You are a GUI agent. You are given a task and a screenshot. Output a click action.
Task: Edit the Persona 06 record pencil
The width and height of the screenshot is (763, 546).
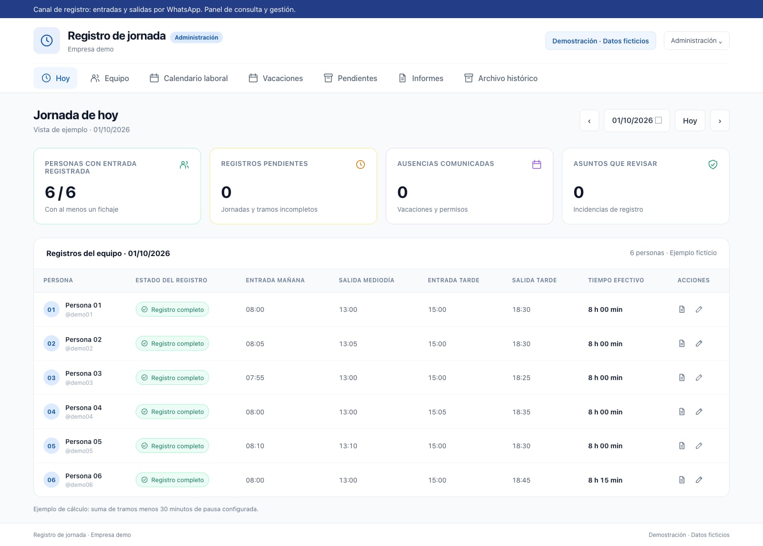(x=699, y=480)
